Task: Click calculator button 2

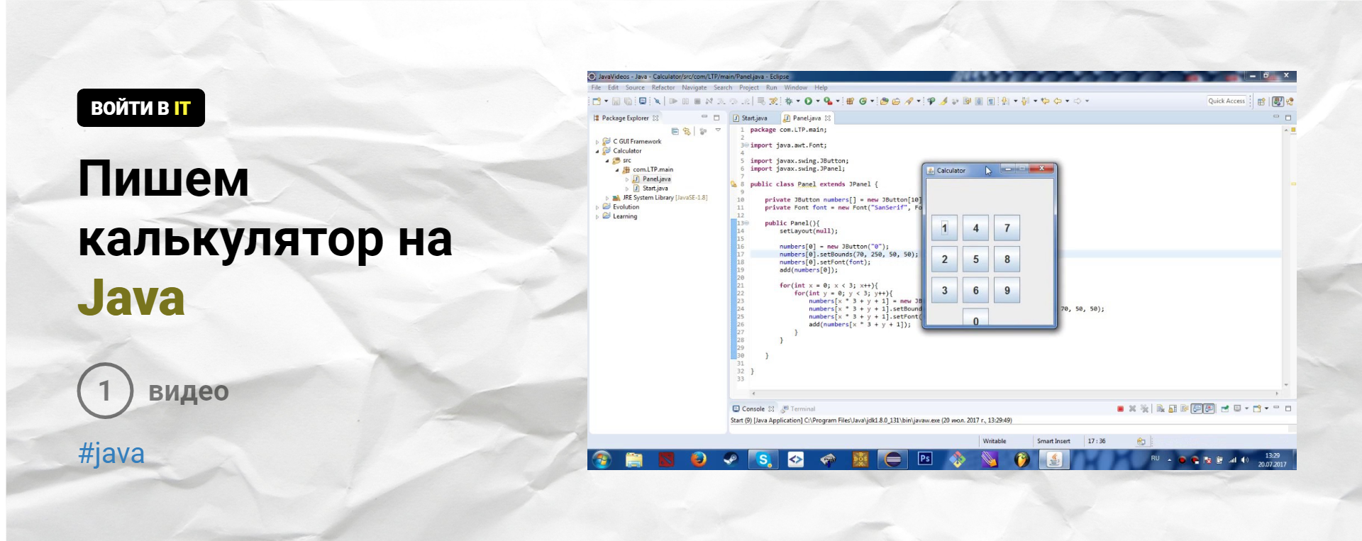Action: (944, 260)
